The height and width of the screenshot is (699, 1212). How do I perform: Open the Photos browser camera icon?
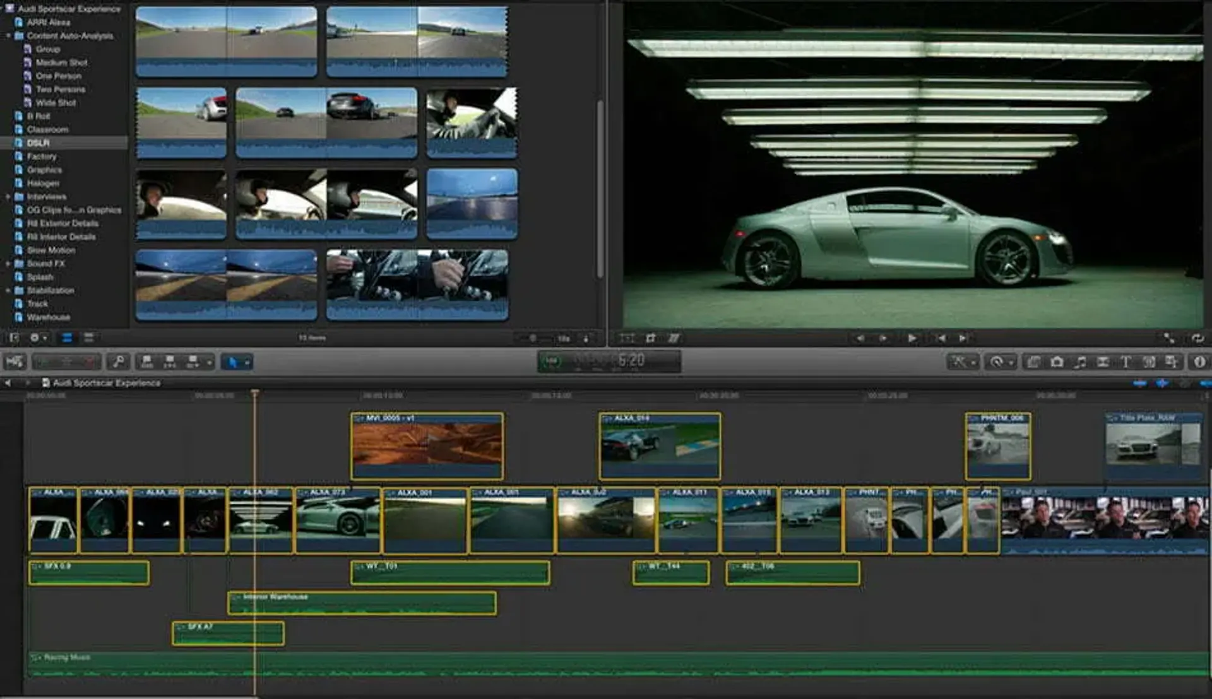[x=1057, y=361]
